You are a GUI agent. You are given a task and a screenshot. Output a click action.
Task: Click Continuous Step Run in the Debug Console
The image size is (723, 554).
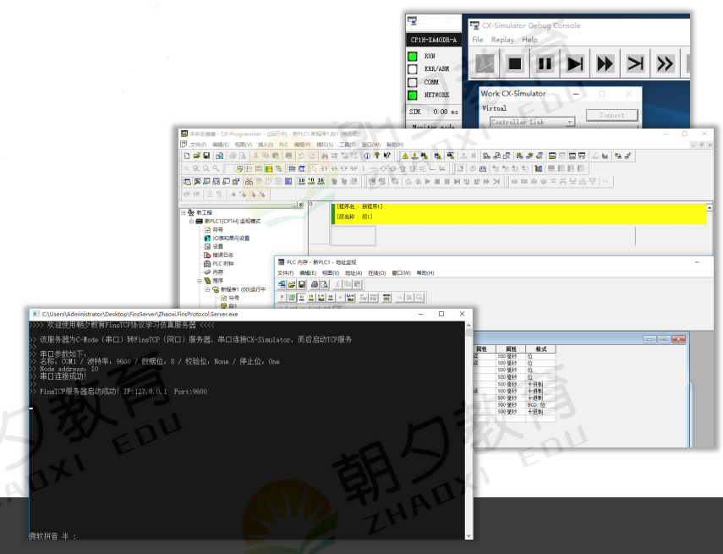pyautogui.click(x=605, y=63)
